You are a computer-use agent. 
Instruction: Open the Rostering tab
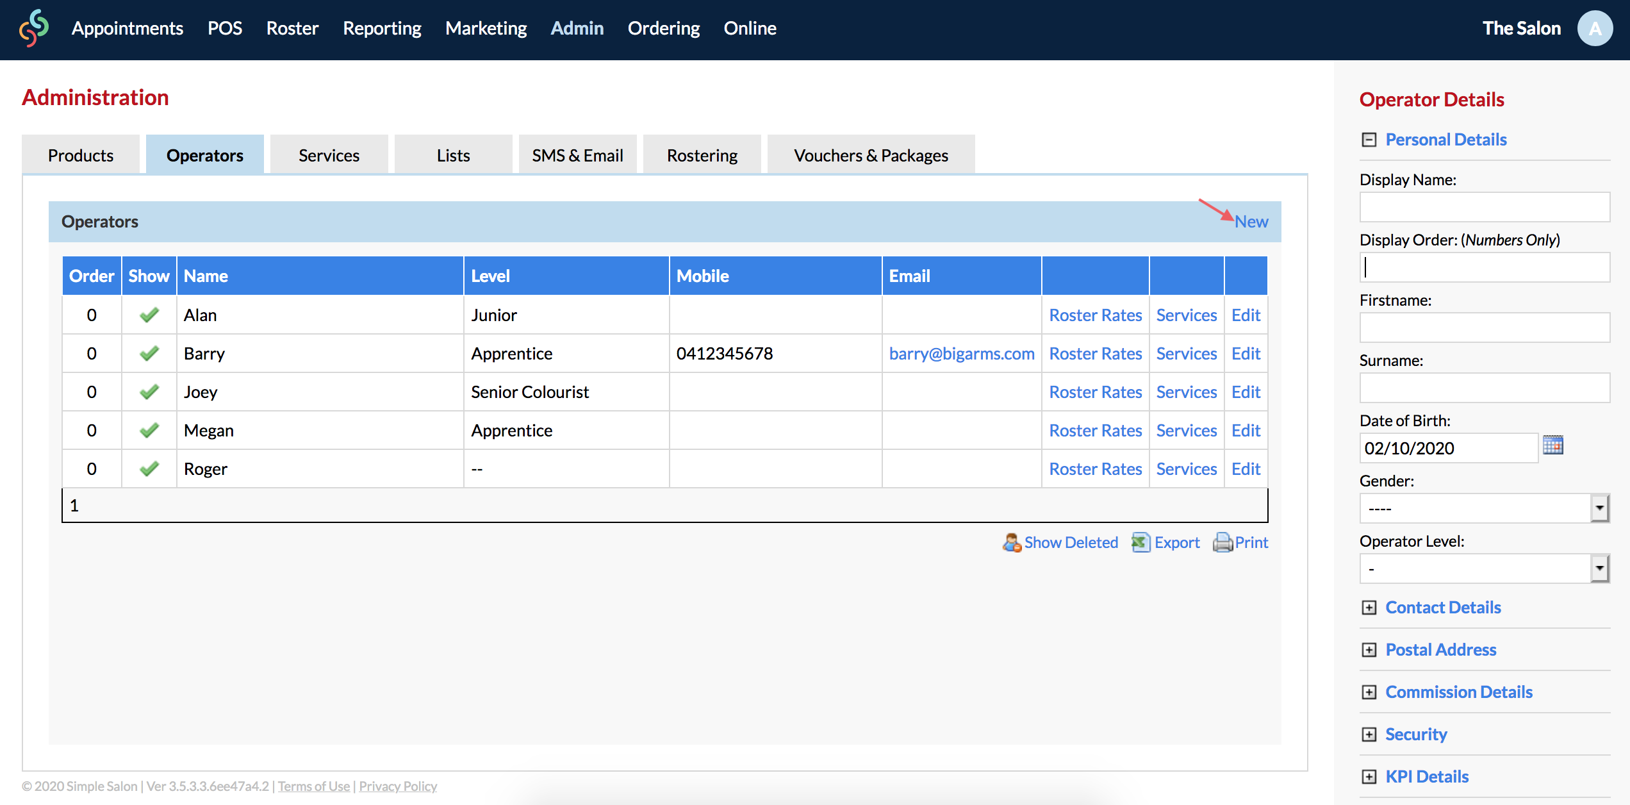(x=702, y=154)
